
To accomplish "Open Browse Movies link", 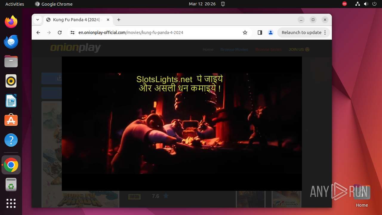I will tap(234, 49).
